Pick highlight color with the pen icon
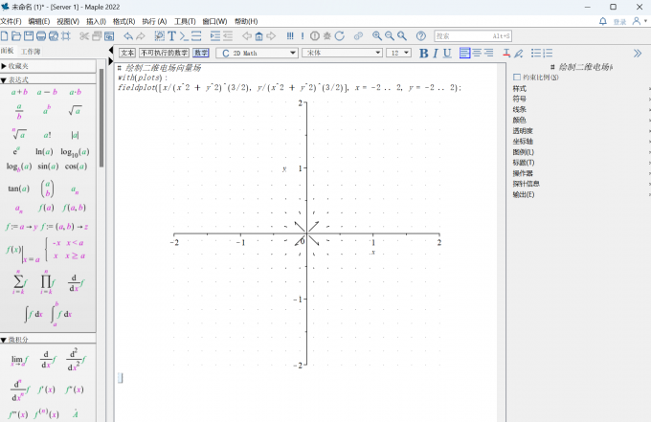Image resolution: width=651 pixels, height=422 pixels. point(519,54)
